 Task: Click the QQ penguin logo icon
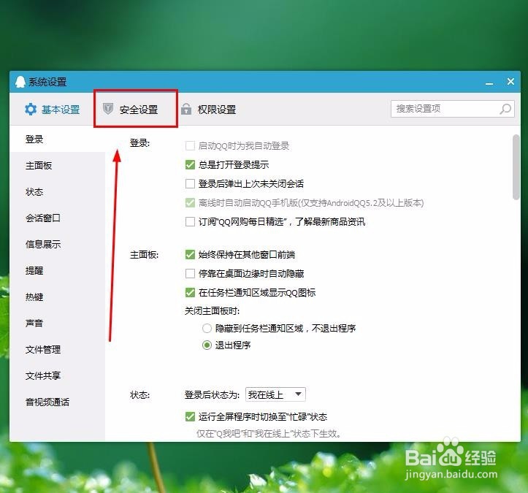[20, 82]
